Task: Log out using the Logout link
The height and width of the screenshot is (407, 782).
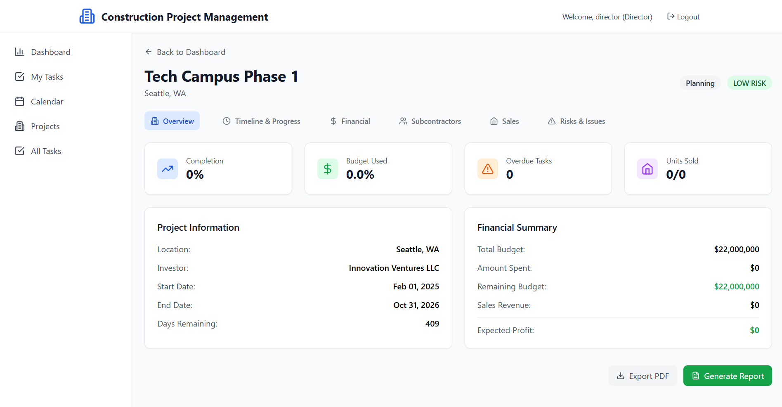Action: coord(683,17)
